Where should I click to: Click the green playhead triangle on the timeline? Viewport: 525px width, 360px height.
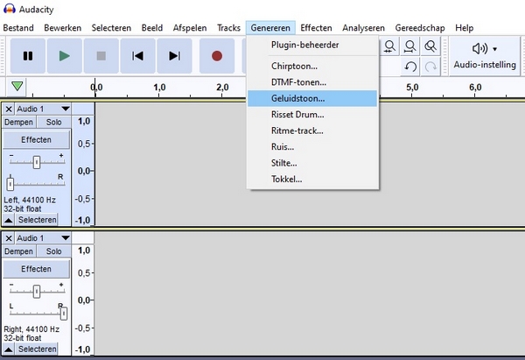click(17, 86)
